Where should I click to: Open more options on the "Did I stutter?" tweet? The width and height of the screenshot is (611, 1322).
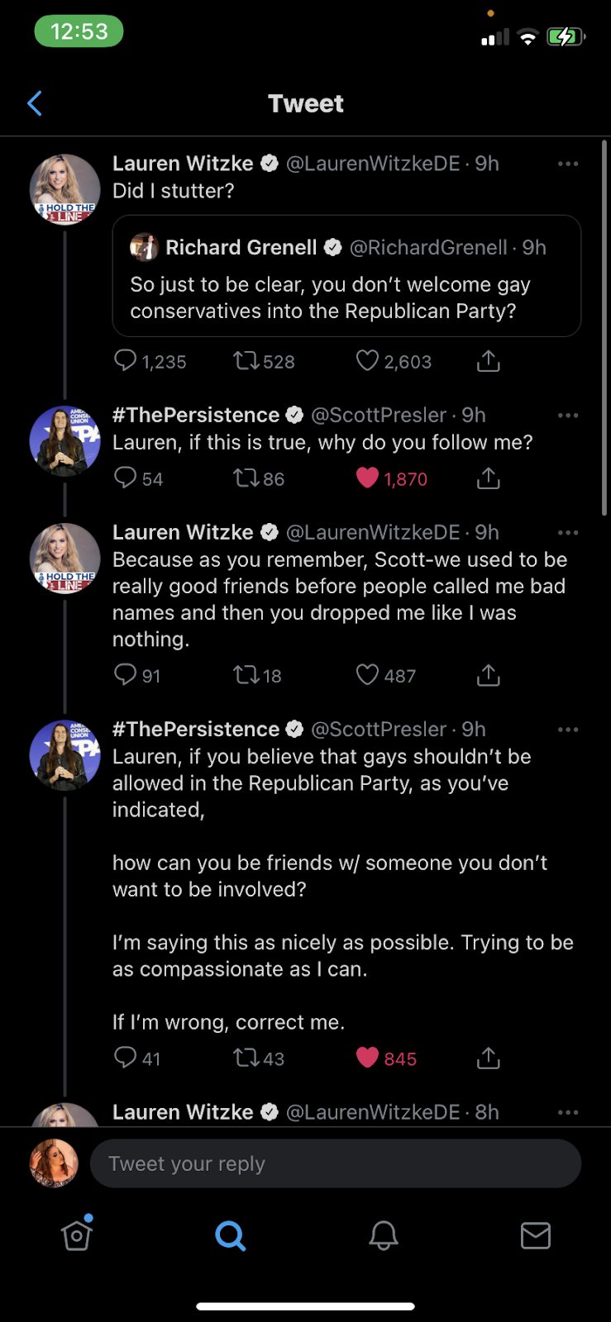pos(568,164)
